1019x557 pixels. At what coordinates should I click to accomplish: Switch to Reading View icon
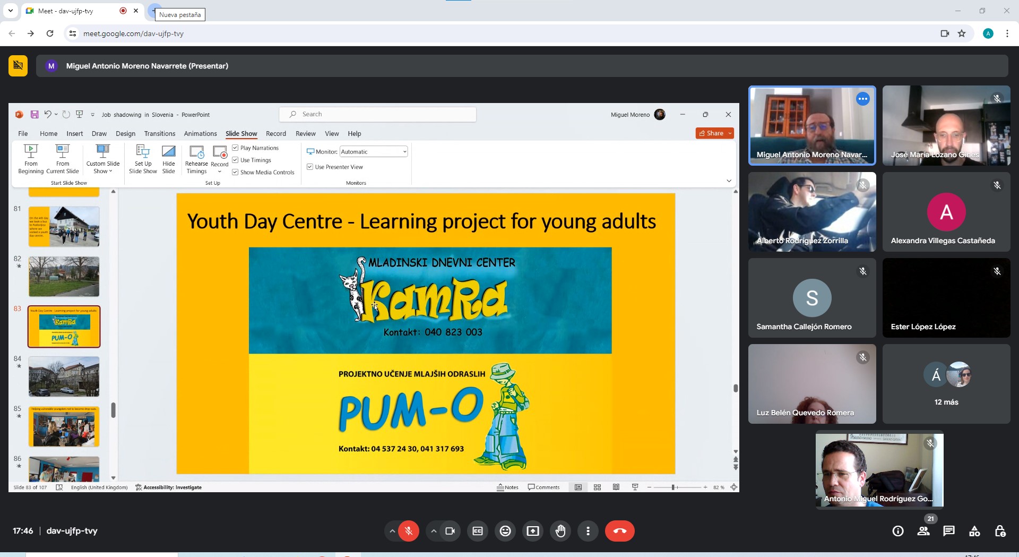pyautogui.click(x=616, y=487)
